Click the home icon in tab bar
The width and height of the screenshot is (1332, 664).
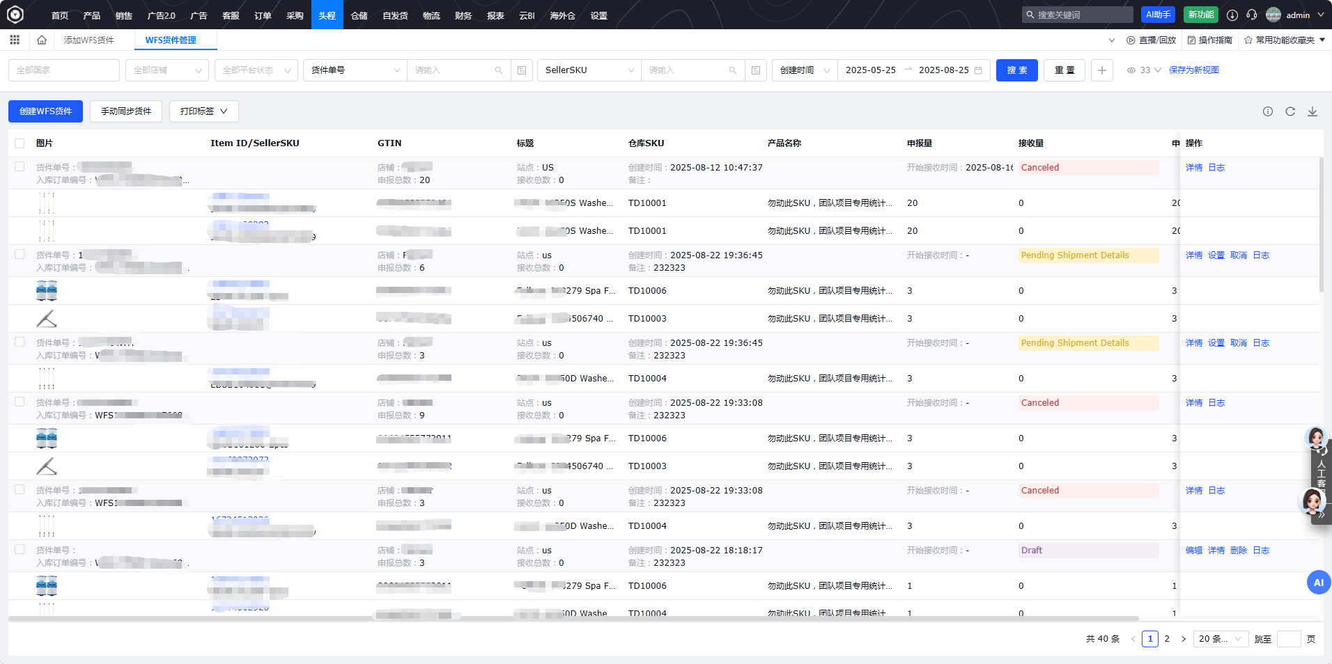pyautogui.click(x=42, y=40)
